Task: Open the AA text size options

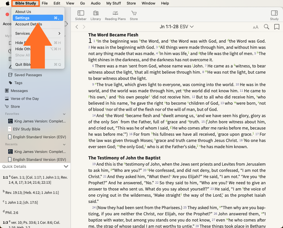Action: tap(256, 27)
